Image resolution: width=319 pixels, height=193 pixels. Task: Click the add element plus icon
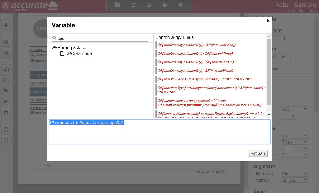coord(6,25)
